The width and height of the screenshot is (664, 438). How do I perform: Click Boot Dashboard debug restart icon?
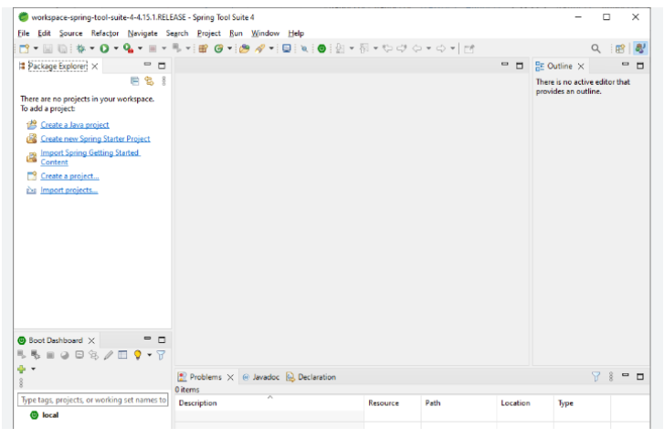tap(36, 355)
